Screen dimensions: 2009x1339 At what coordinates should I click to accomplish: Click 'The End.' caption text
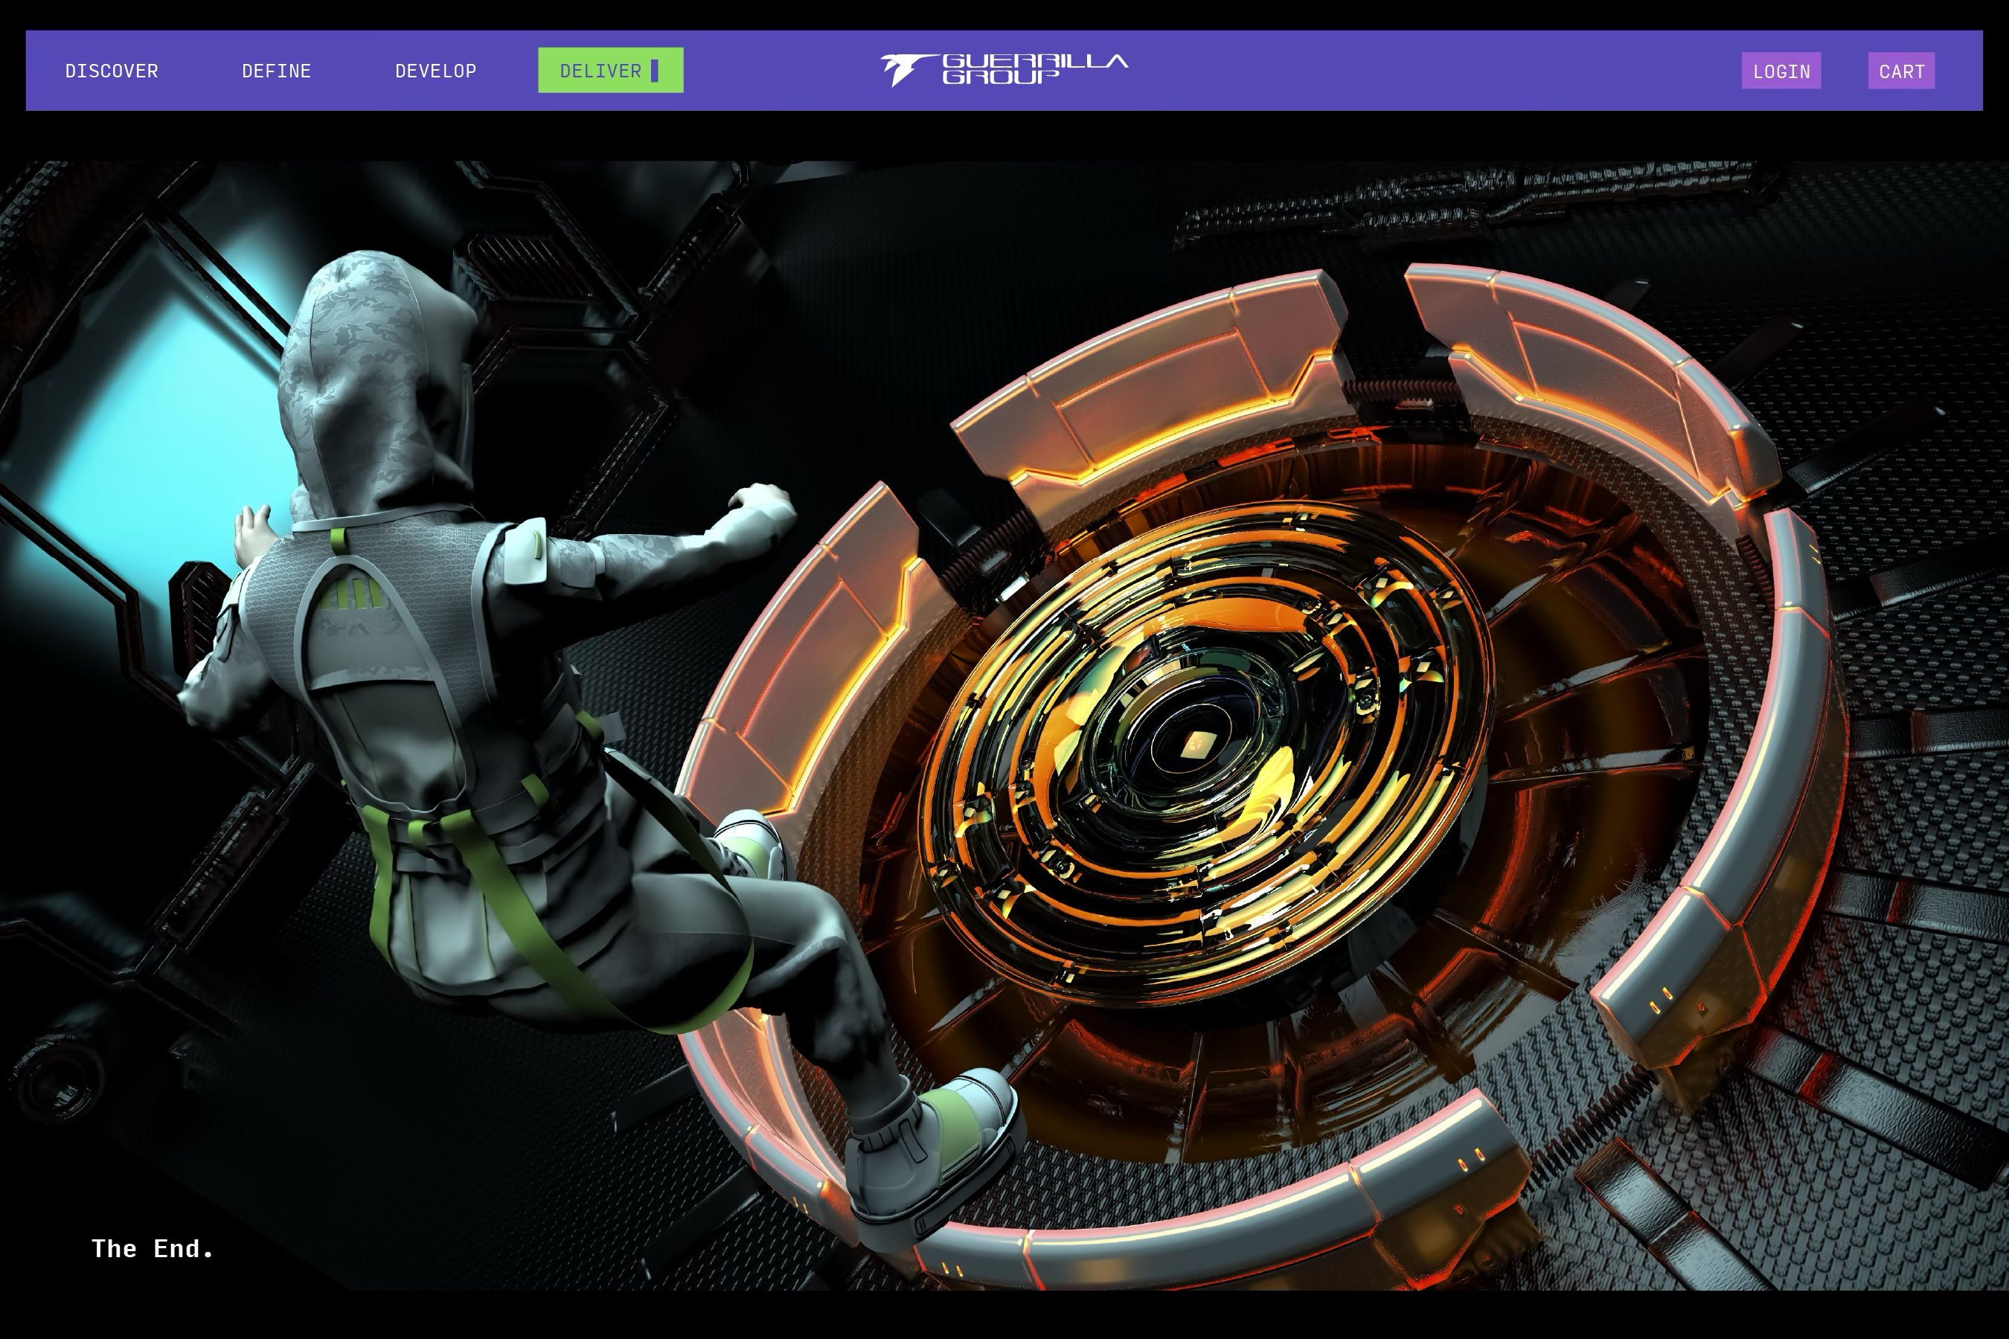153,1248
